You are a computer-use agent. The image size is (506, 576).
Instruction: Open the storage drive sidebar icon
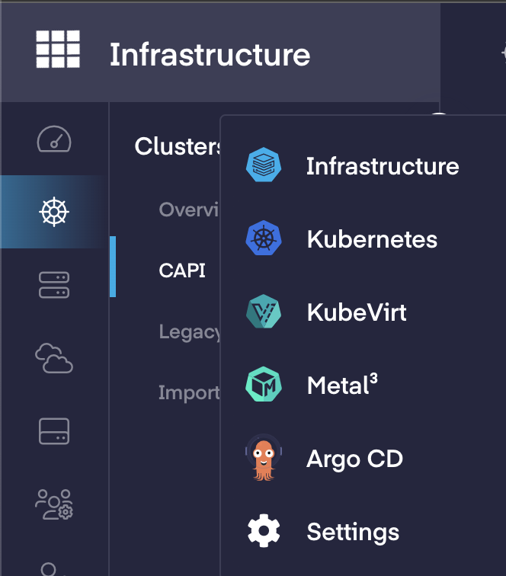[x=54, y=431]
